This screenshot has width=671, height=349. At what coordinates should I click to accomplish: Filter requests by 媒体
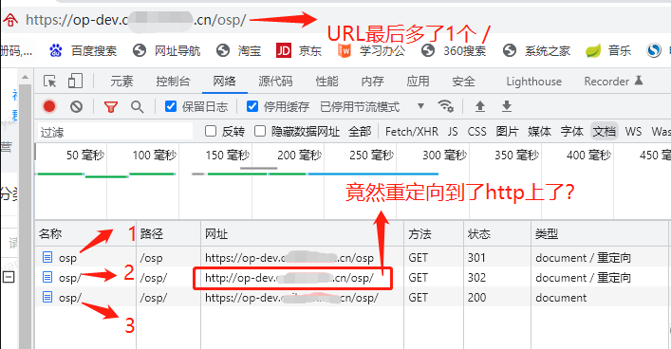pos(539,131)
